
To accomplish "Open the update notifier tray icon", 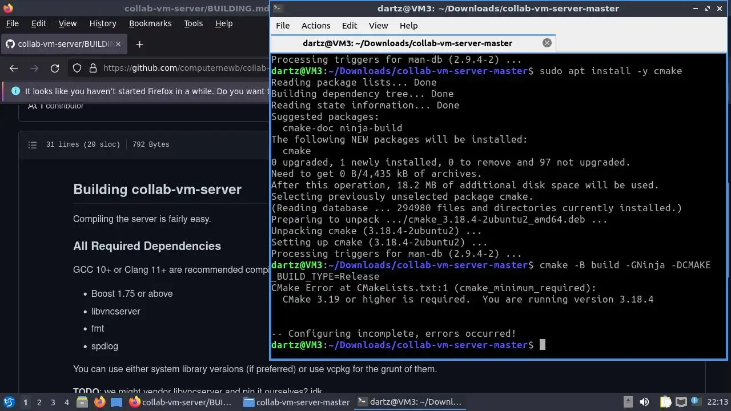I will pos(696,402).
